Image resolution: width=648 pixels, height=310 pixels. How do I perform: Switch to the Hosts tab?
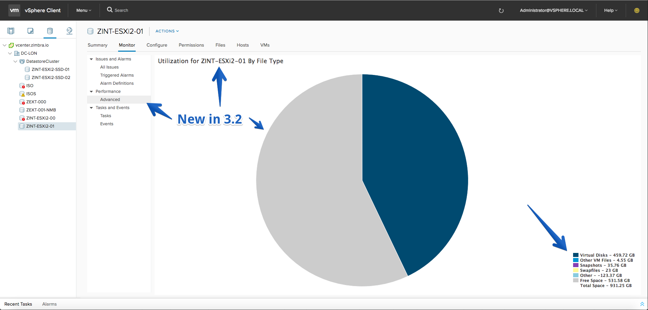pos(243,45)
